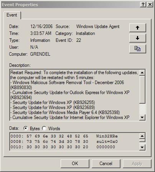This screenshot has width=155, height=172.
Task: Dismiss the dialog with Cancel
Action: click(x=106, y=164)
